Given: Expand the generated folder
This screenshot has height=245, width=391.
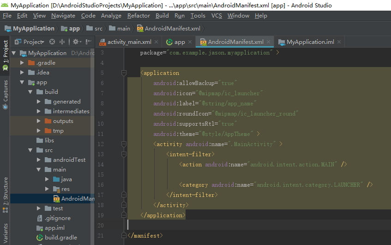Looking at the screenshot, I should click(x=38, y=102).
